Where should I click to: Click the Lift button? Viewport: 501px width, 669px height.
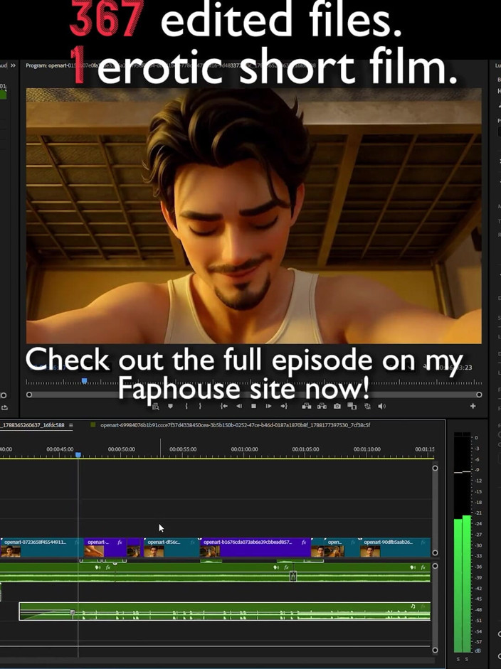coord(306,406)
